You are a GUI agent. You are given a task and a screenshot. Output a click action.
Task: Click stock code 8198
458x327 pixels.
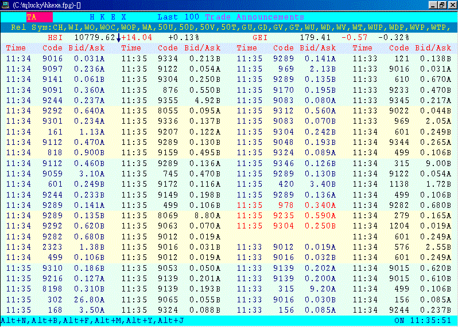[53, 289]
